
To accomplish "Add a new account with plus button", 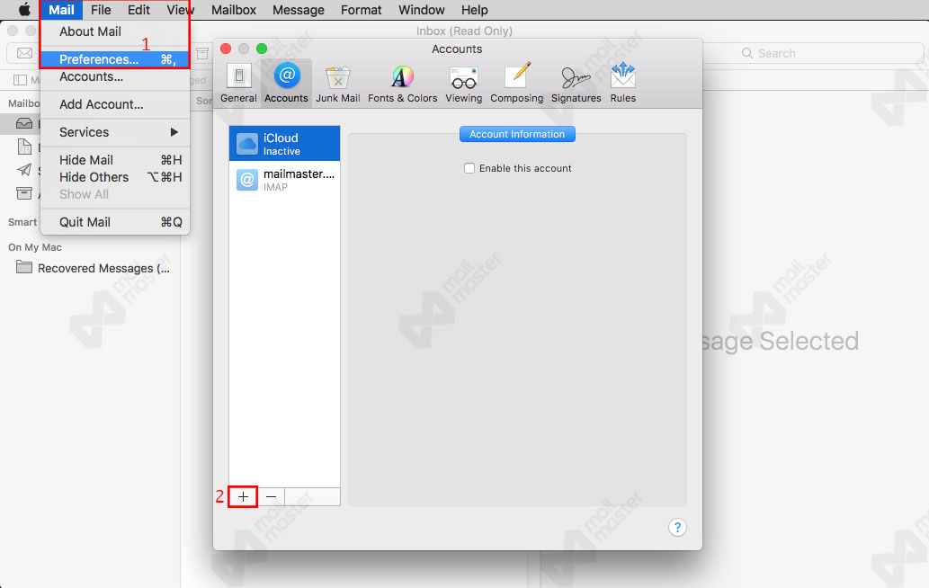I will (x=243, y=497).
